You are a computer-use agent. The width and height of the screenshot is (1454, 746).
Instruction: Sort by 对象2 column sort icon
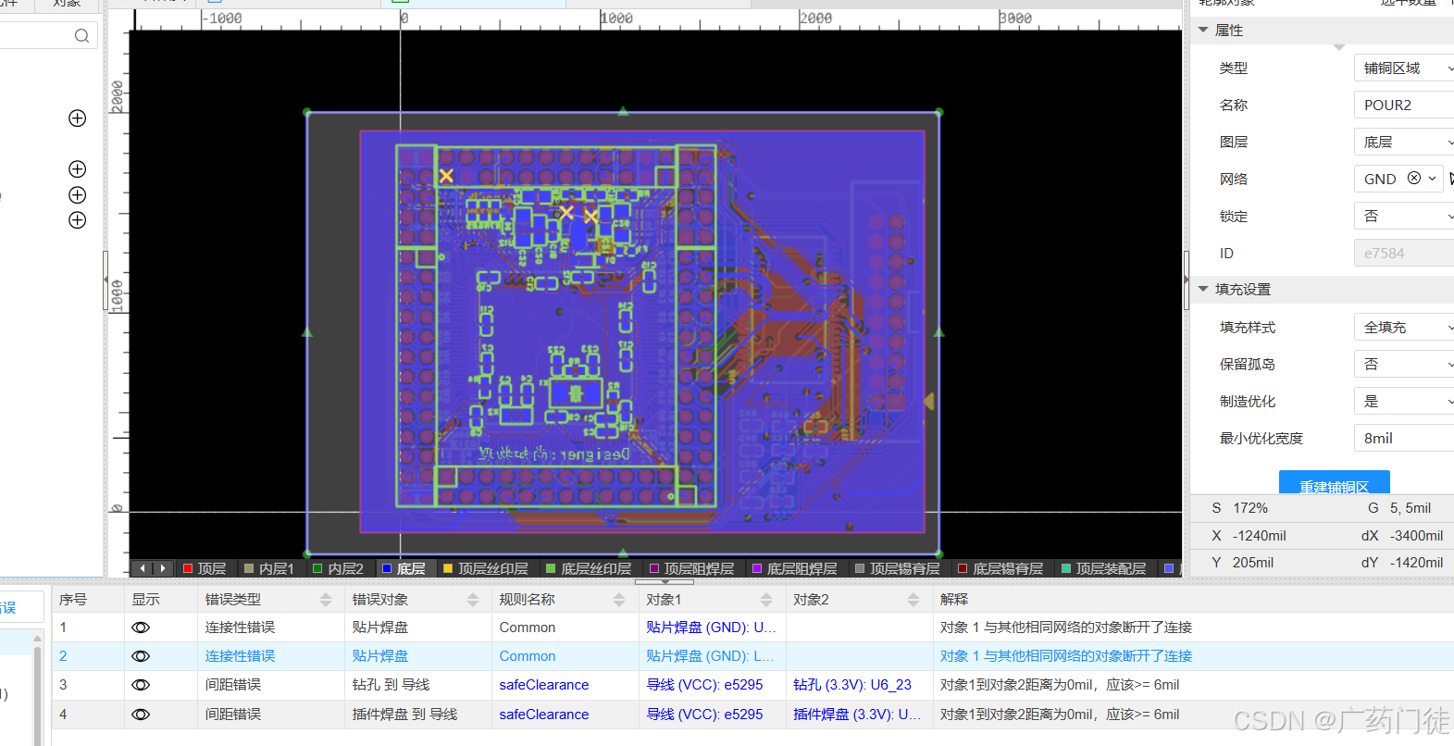pos(913,600)
